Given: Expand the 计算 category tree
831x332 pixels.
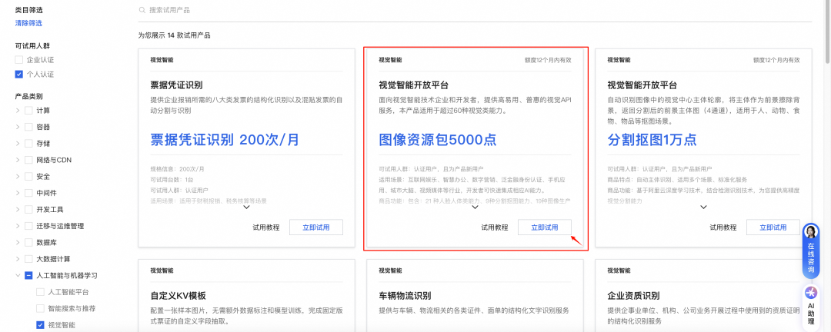Looking at the screenshot, I should point(18,111).
